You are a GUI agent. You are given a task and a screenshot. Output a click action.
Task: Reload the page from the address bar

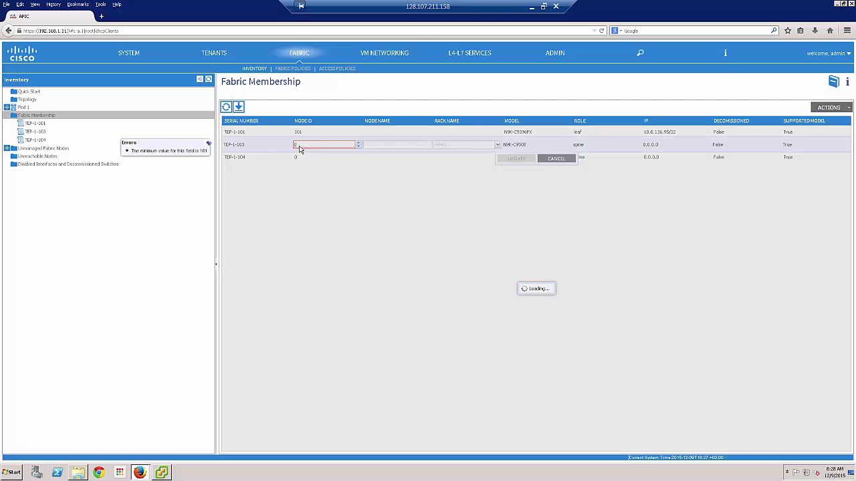(x=601, y=31)
